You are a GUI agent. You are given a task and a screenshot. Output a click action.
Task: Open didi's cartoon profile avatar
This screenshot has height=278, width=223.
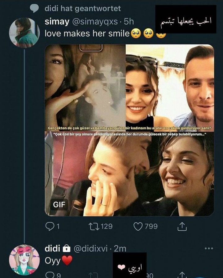click(24, 259)
